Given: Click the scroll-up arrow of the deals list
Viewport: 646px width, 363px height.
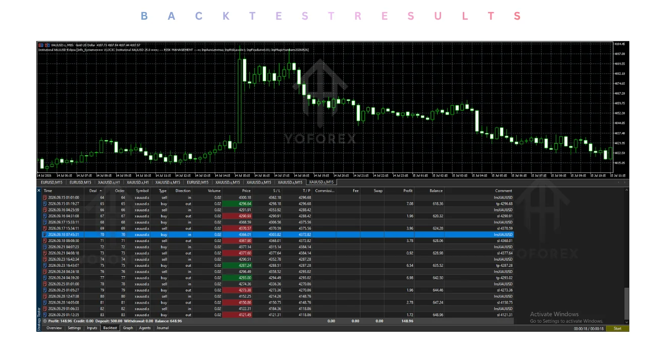Looking at the screenshot, I should [627, 190].
